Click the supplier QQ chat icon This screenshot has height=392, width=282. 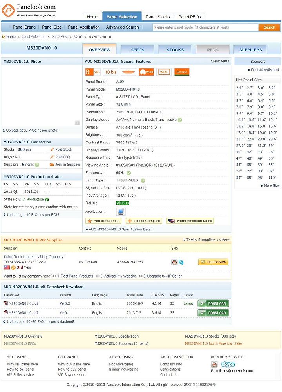(174, 262)
